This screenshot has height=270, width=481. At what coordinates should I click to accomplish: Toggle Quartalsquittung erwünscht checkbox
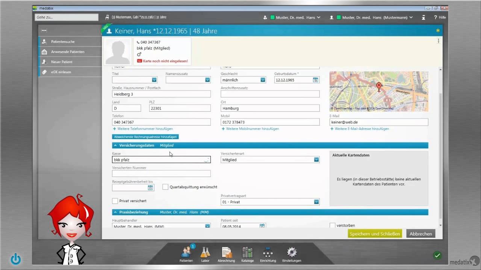pyautogui.click(x=165, y=187)
